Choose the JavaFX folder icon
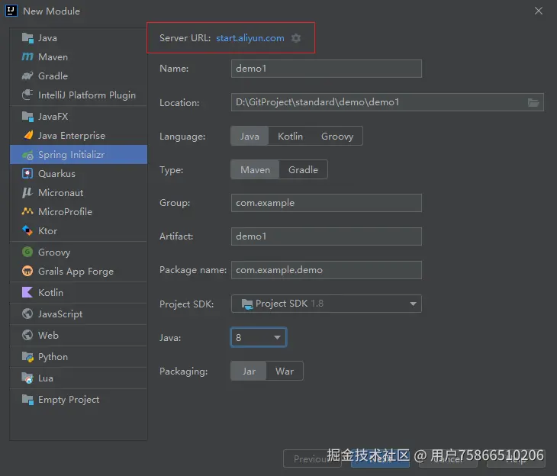Screen dimensions: 557x476 (27, 116)
